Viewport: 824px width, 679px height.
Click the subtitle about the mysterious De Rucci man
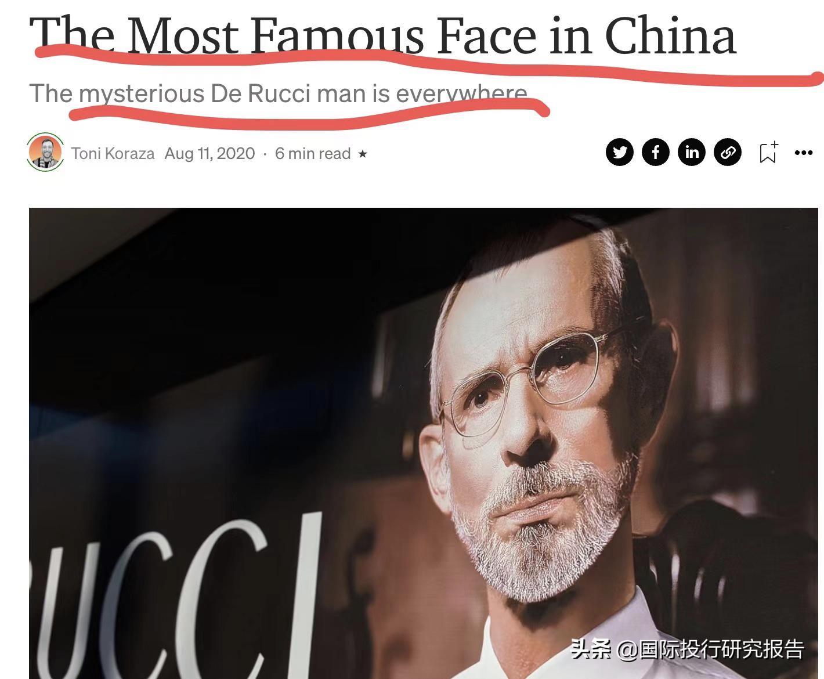(279, 93)
